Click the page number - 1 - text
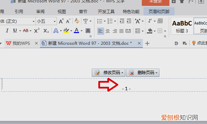This screenshot has width=207, height=124. click(126, 89)
